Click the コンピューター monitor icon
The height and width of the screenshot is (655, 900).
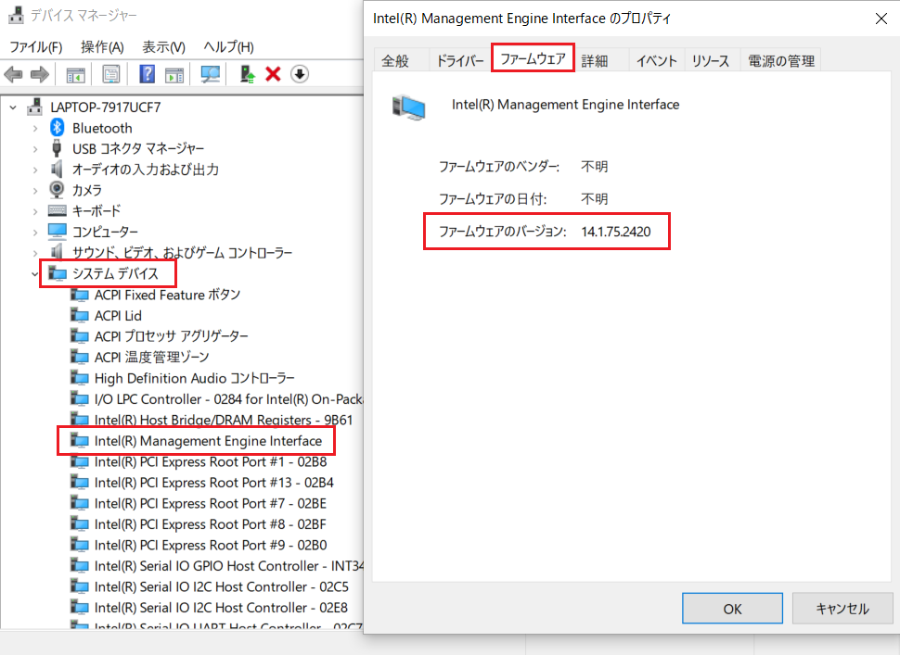click(x=58, y=231)
